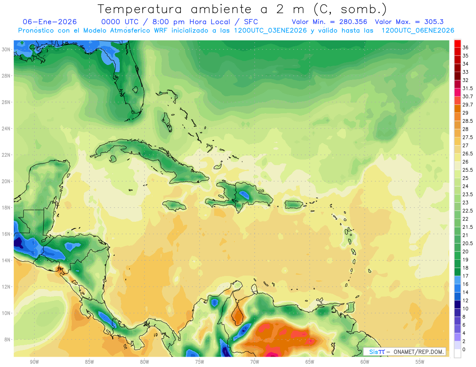The height and width of the screenshot is (367, 476).
Task: Click the 26N latitude axis label
Action: pos(6,102)
